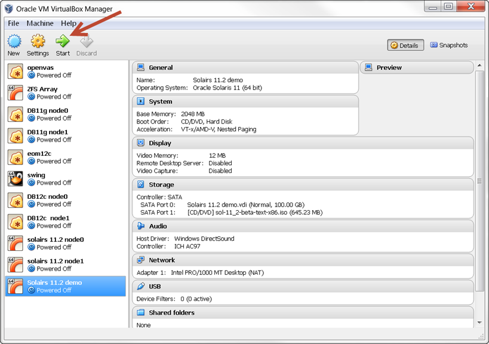Open the System settings header link

click(x=160, y=102)
